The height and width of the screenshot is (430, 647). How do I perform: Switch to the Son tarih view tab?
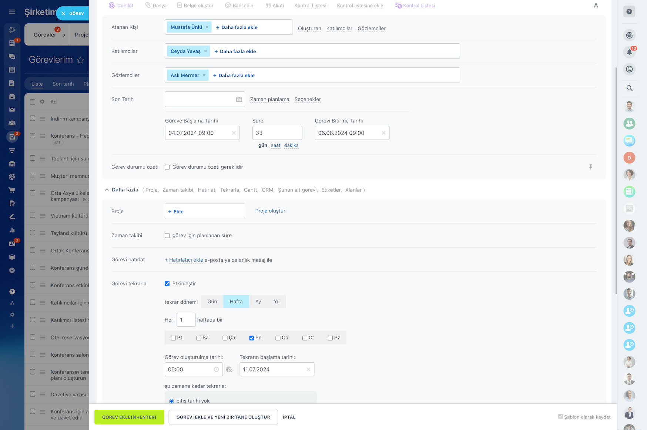click(63, 84)
